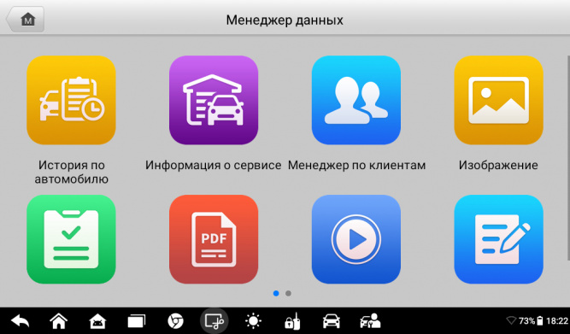Open the yellow Изображение picture icon
Viewport: 570px width, 334px height.
(x=499, y=100)
